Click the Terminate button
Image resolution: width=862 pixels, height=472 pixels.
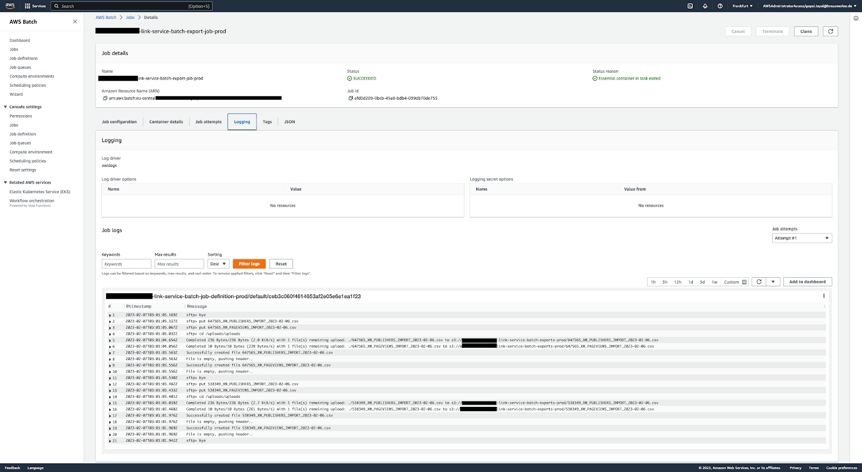point(773,31)
